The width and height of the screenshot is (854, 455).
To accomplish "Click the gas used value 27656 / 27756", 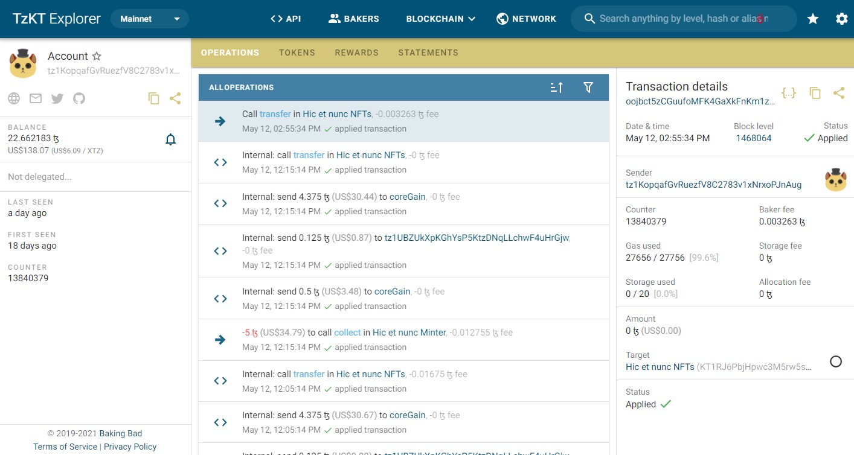I will pyautogui.click(x=655, y=258).
